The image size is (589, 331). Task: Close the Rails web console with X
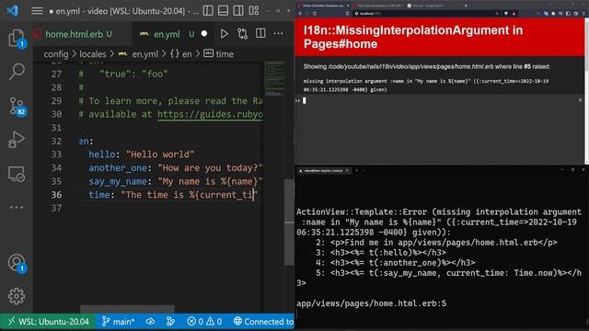[580, 100]
